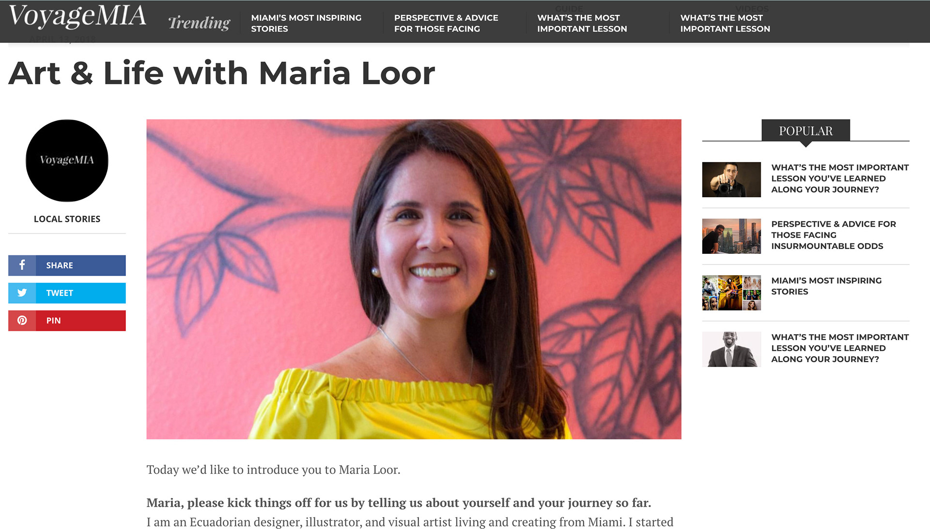Open Miami's Most Inspiring Stories in trending bar
930x529 pixels.
coord(306,23)
